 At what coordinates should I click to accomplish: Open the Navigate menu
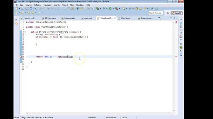[x=47, y=5]
